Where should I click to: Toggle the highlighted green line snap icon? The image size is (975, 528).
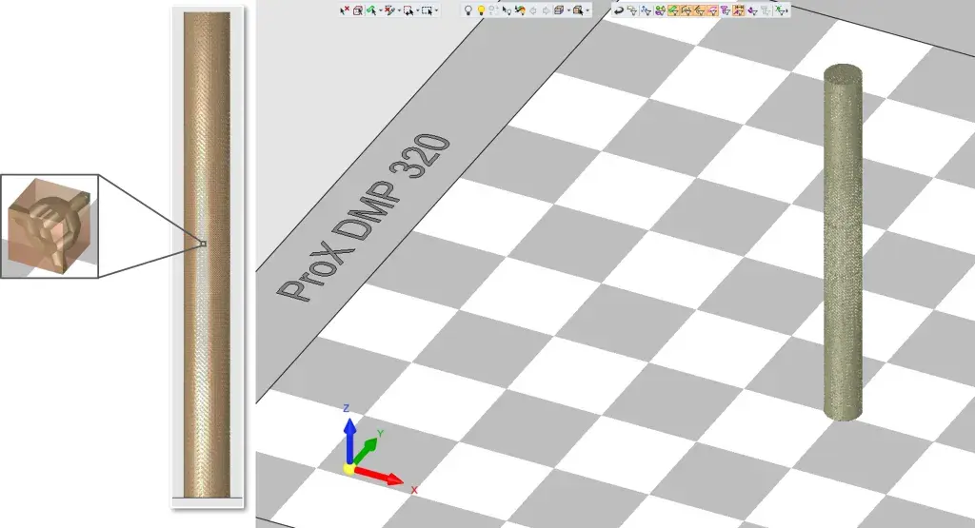pyautogui.click(x=673, y=10)
